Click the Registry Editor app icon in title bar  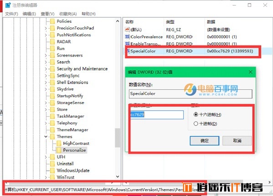click(x=8, y=5)
